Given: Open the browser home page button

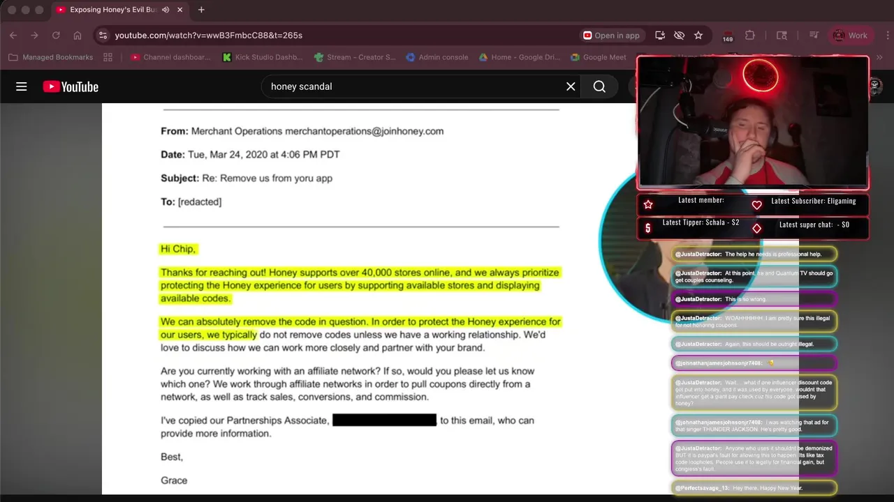Looking at the screenshot, I should [x=78, y=35].
